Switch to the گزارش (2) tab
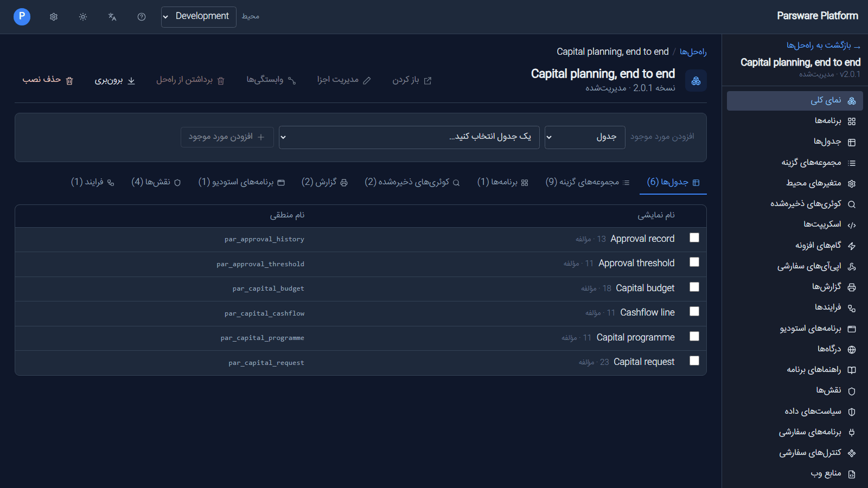The height and width of the screenshot is (488, 868). click(x=324, y=182)
